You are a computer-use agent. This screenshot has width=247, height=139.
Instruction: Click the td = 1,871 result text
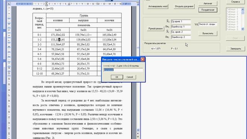(x=156, y=49)
